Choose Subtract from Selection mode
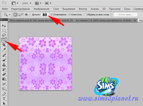The width and height of the screenshot is (143, 106). 23,15
